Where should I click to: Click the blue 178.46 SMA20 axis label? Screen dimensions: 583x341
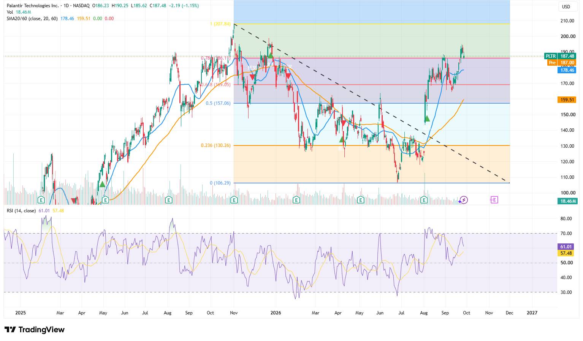pyautogui.click(x=567, y=70)
